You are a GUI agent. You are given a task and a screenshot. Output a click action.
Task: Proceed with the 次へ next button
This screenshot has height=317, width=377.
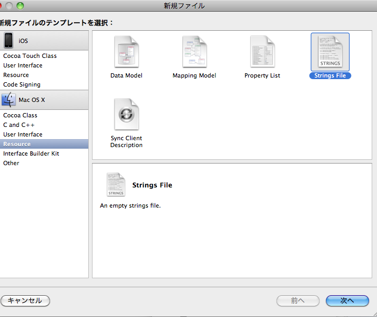[x=347, y=301]
